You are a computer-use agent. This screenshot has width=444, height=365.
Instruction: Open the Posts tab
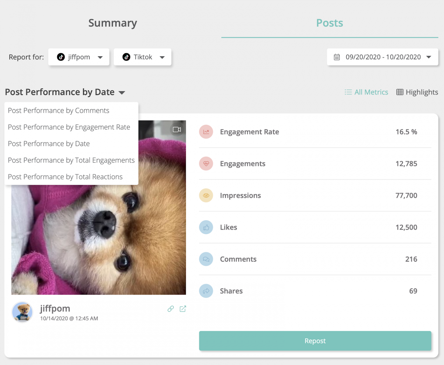click(330, 23)
